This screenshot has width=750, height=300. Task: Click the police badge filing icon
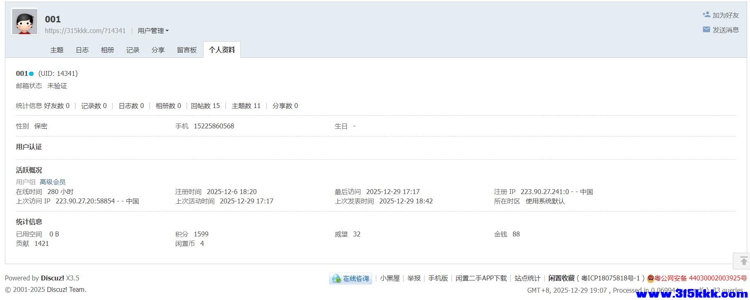651,278
